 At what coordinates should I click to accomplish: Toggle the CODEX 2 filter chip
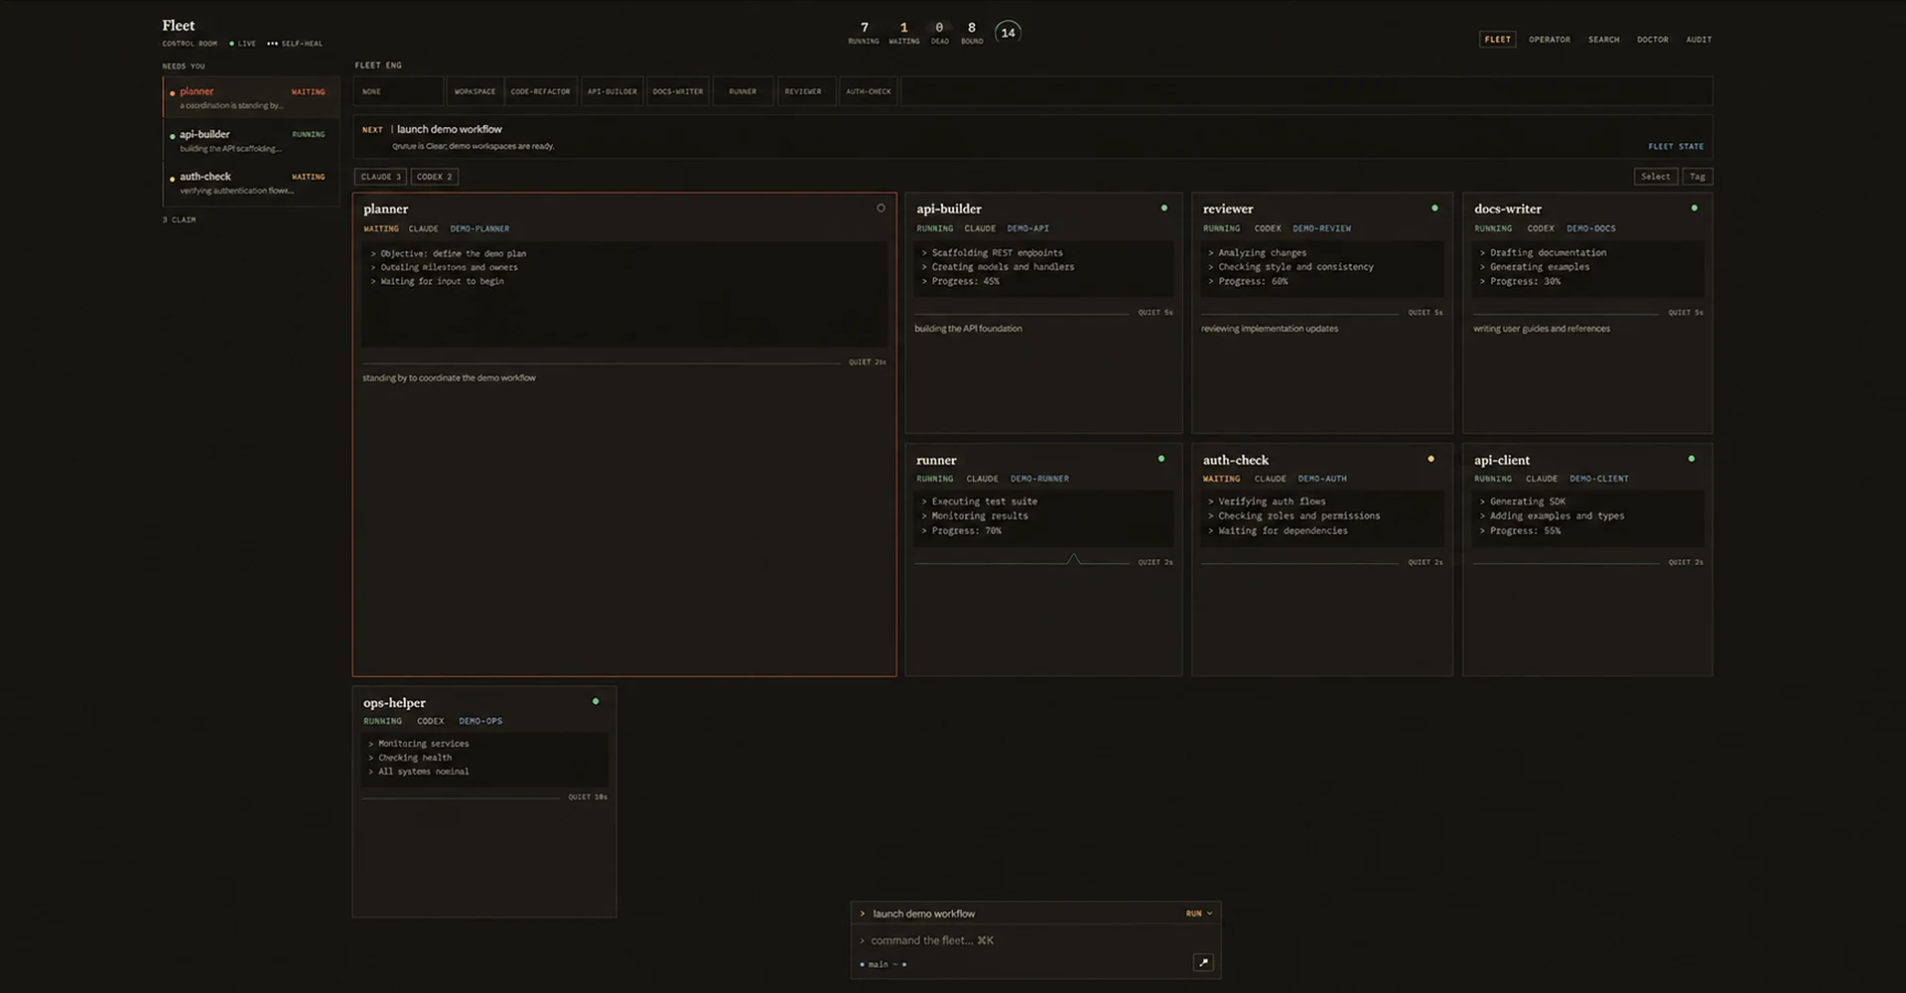click(x=435, y=177)
